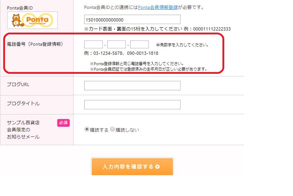The width and height of the screenshot is (293, 196).
Task: Select the 購読しない radio option
Action: tap(112, 130)
